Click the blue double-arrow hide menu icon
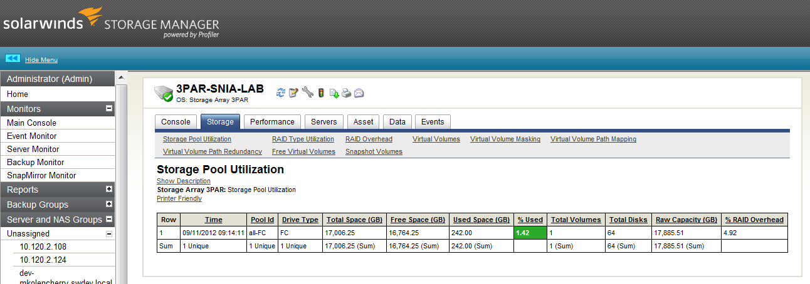810x284 pixels. [x=13, y=59]
